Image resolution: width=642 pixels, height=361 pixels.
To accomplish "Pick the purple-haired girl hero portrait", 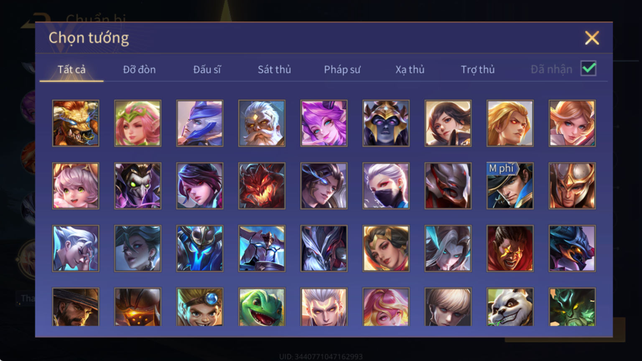I will click(324, 123).
